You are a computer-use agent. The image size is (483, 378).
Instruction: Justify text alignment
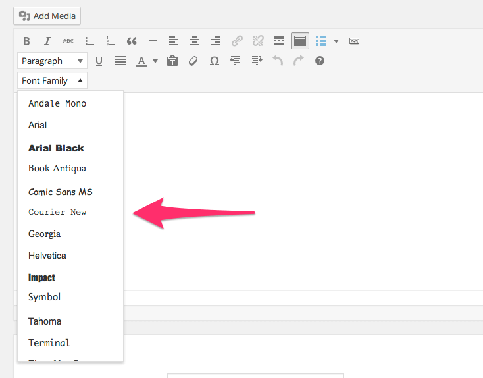coord(120,61)
